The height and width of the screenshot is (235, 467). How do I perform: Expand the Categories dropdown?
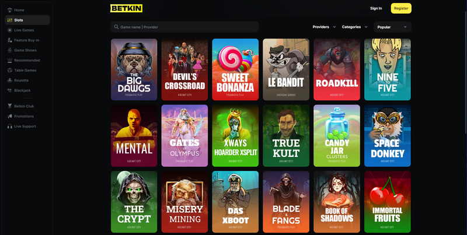(354, 27)
